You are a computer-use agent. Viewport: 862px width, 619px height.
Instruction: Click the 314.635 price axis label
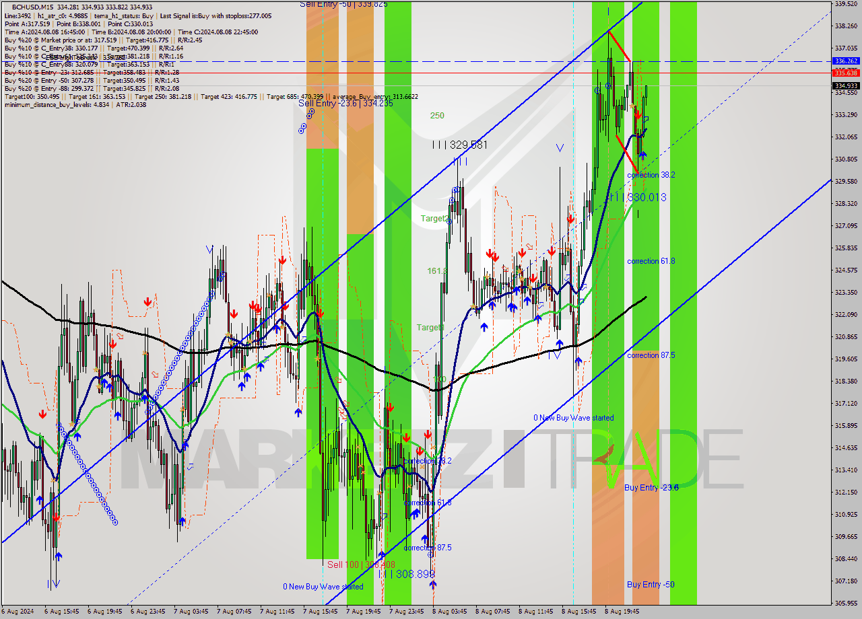point(846,448)
